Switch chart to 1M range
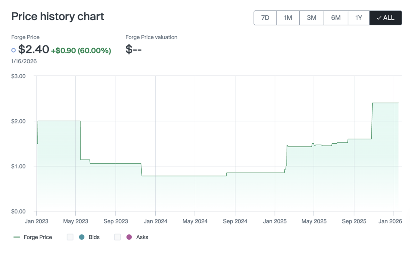The image size is (416, 253). (288, 18)
